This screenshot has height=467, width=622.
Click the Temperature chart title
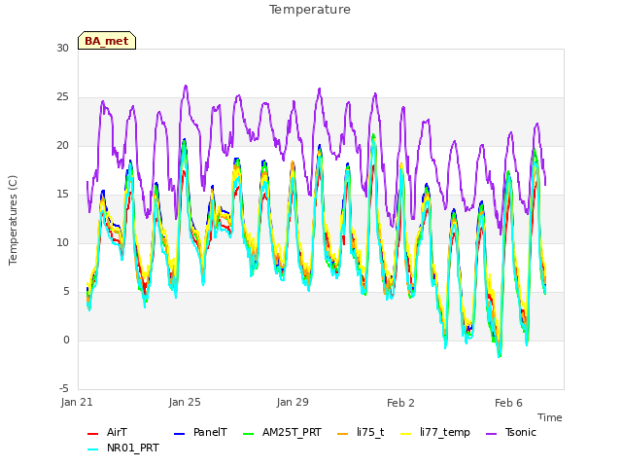point(310,10)
